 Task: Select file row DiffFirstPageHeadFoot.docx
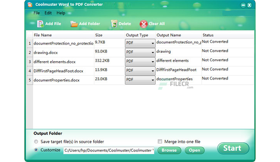pos(58,71)
